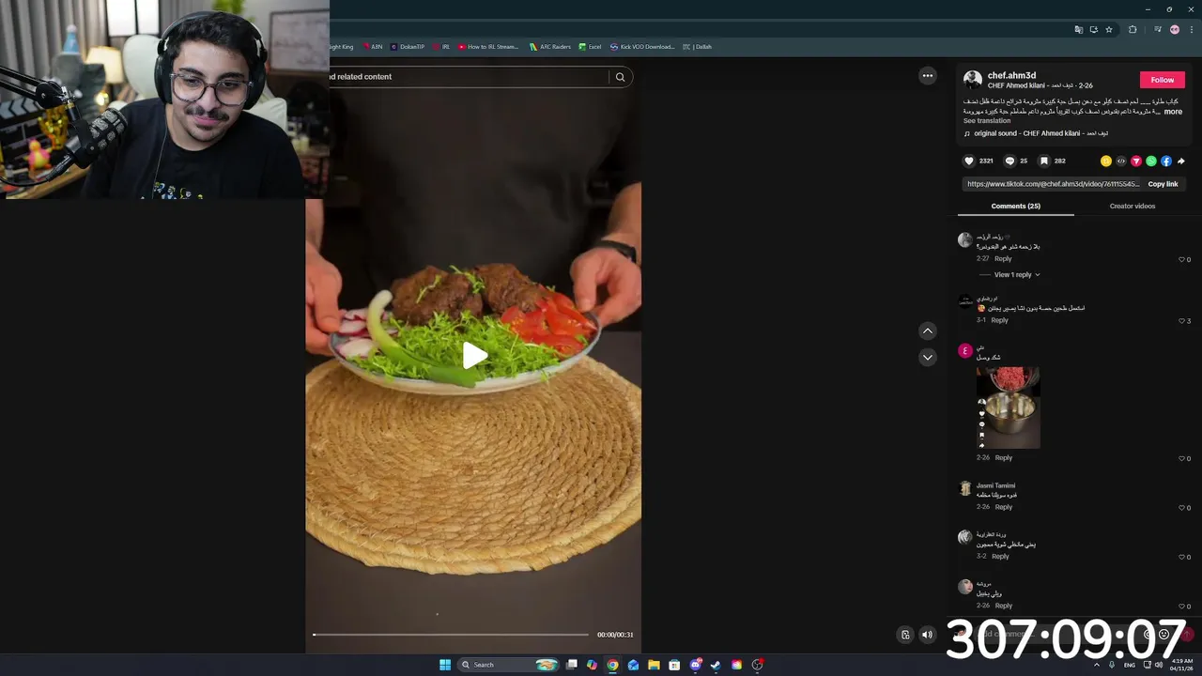
Task: Open Steam from the taskbar
Action: click(716, 665)
